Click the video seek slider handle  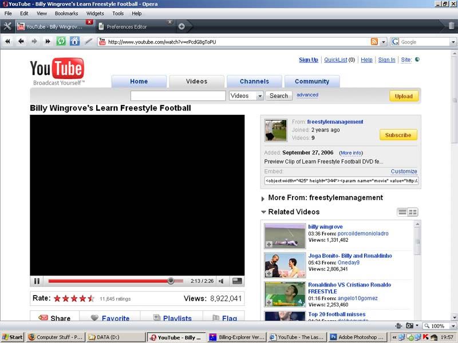pos(171,281)
